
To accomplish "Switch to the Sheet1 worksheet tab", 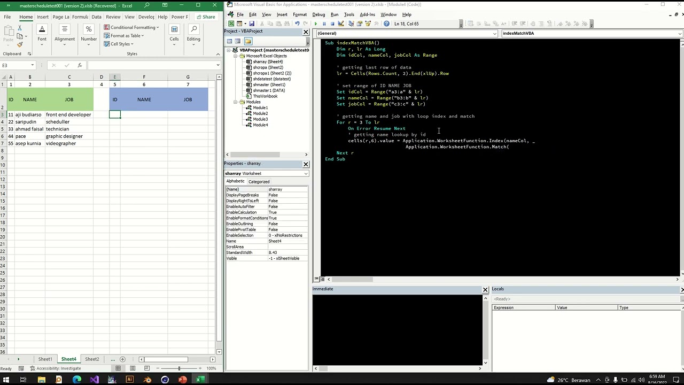I will pos(45,359).
